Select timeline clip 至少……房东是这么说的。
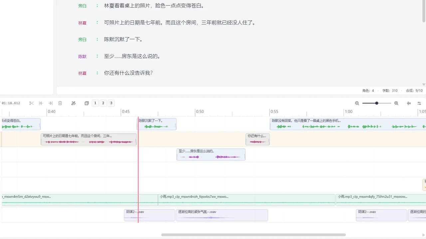 coord(211,154)
